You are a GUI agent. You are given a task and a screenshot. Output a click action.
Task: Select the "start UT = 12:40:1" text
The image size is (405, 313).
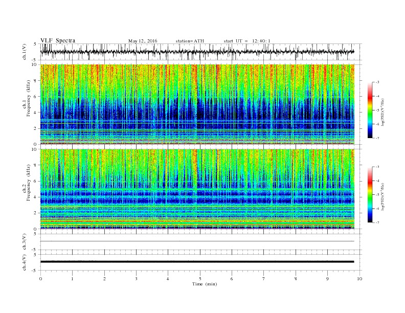[247, 41]
